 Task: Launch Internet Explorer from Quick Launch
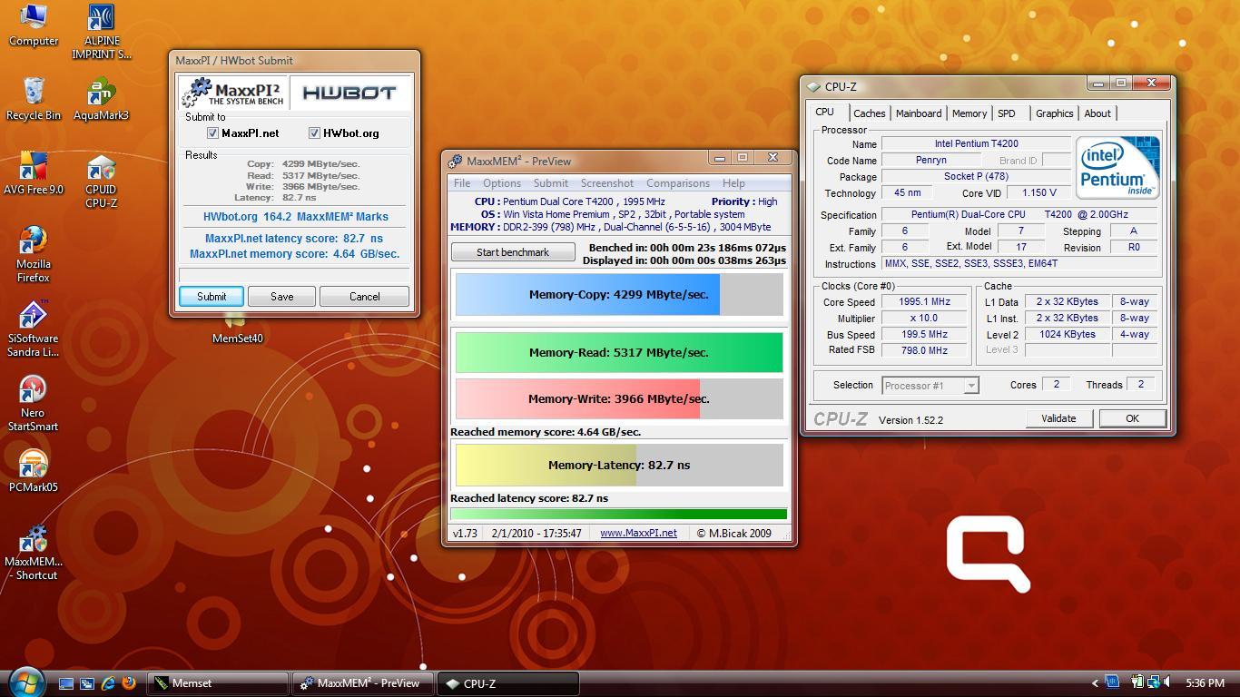[108, 683]
